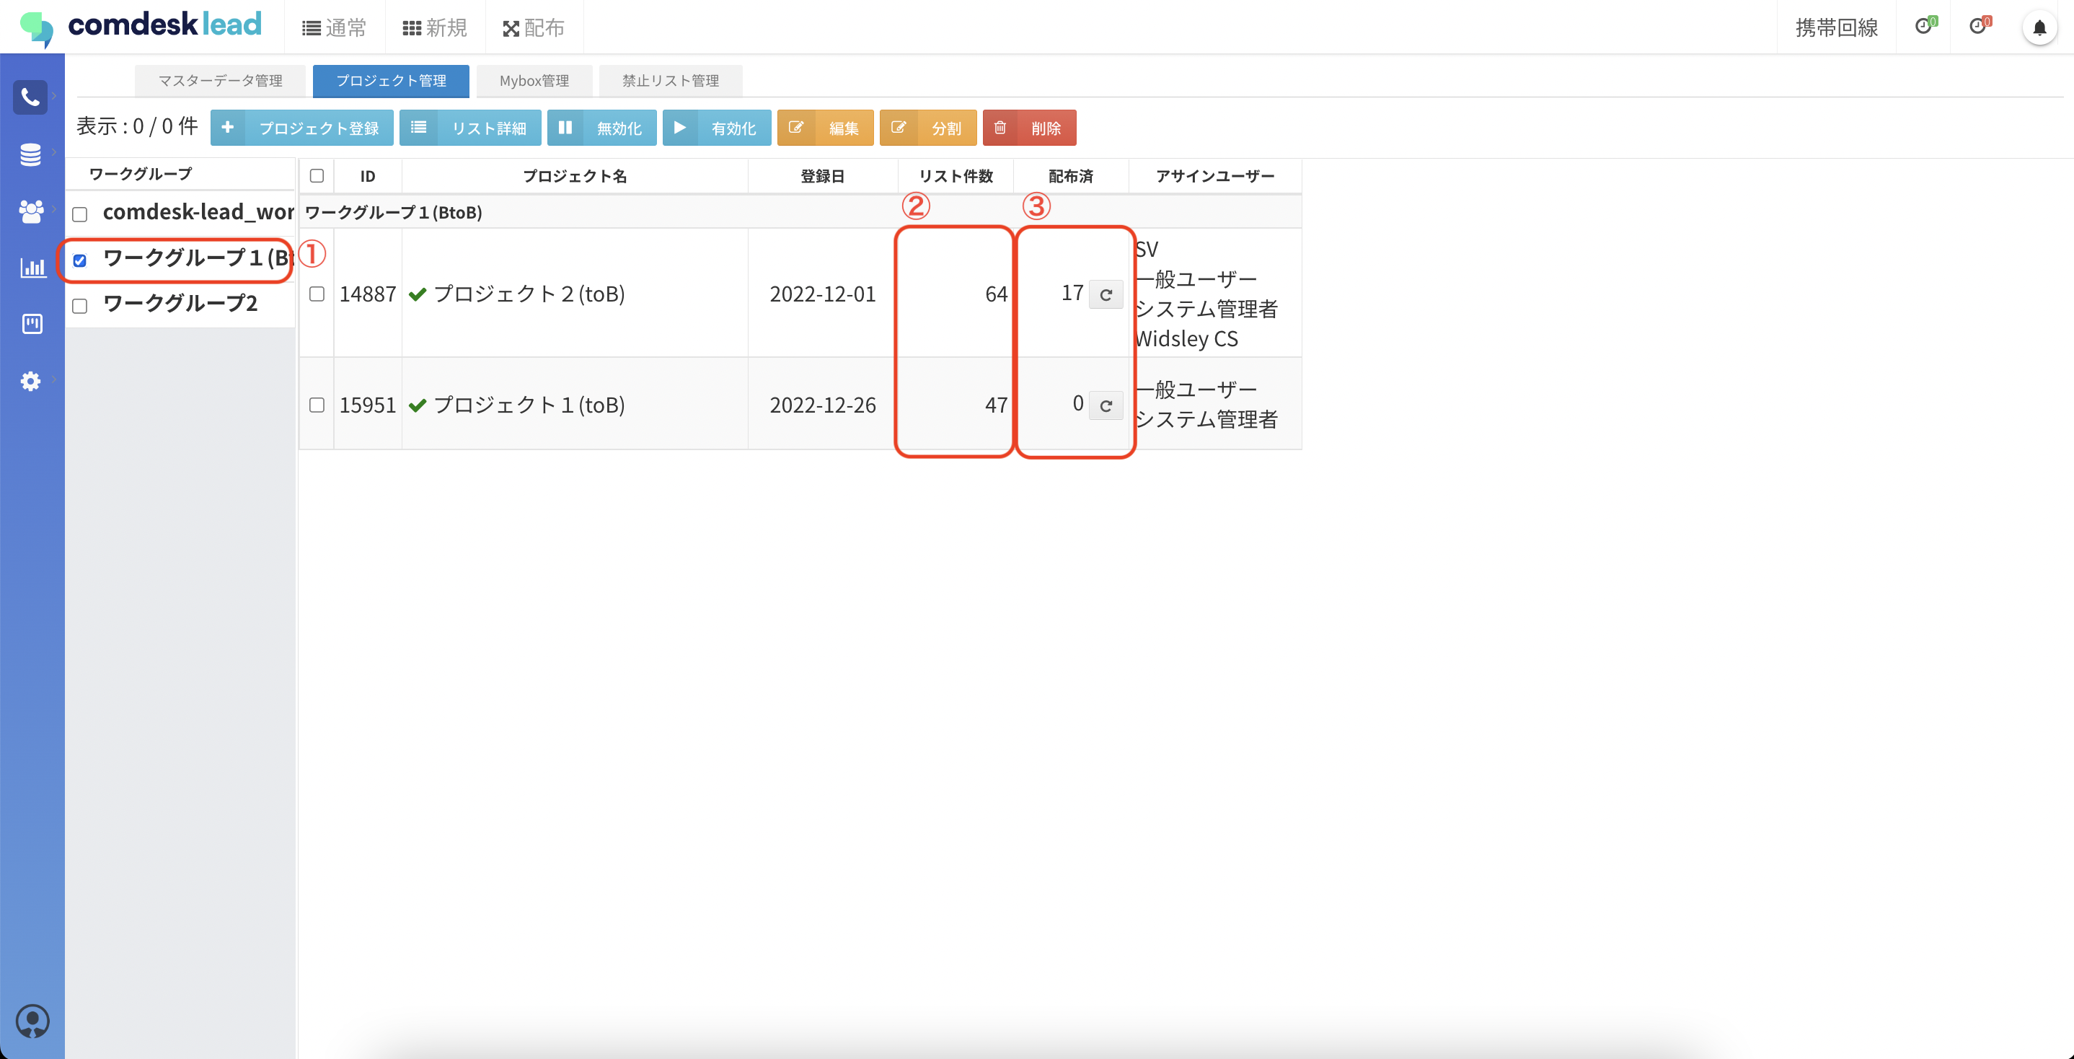
Task: Check the ワークグループ2 checkbox
Action: [80, 306]
